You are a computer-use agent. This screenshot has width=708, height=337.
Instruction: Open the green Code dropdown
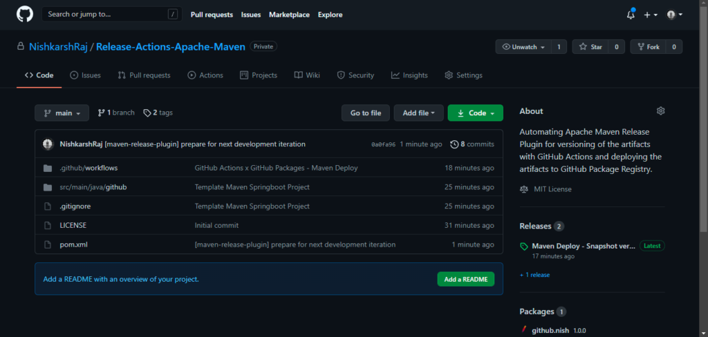(x=475, y=113)
